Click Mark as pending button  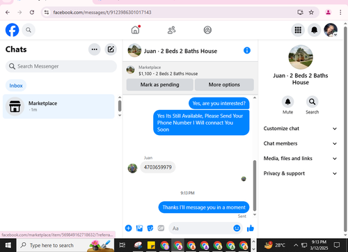[x=159, y=85]
